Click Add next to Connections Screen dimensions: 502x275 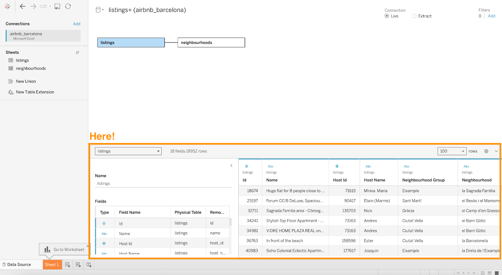[77, 24]
